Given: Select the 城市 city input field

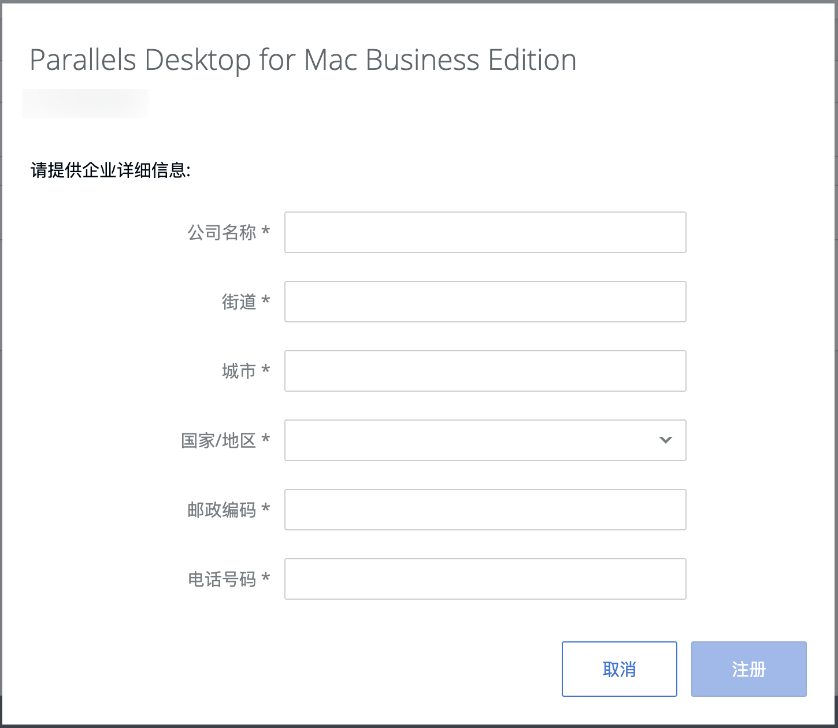Looking at the screenshot, I should click(485, 371).
